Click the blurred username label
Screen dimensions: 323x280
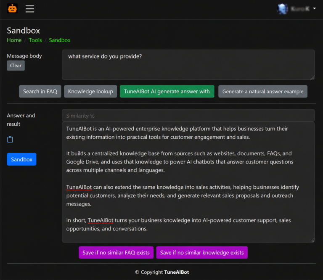pyautogui.click(x=300, y=9)
